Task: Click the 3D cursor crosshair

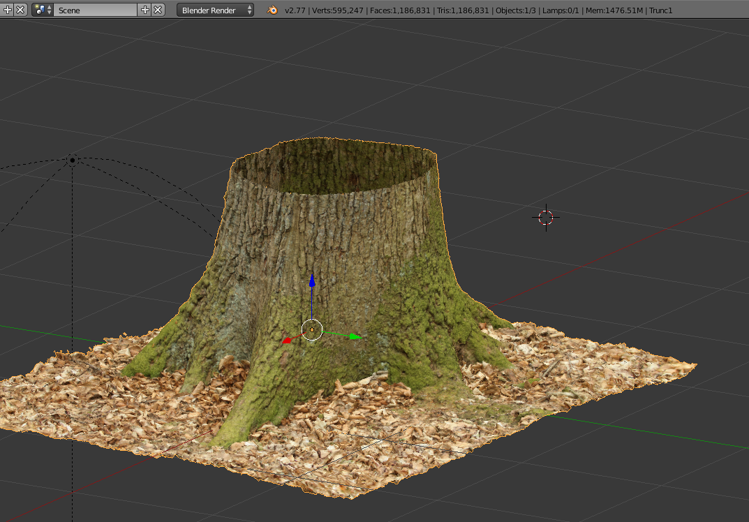Action: pos(546,217)
